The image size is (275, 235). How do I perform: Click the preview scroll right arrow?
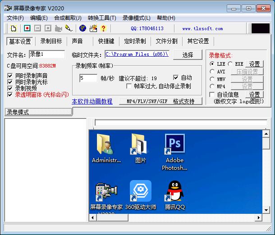tap(259, 217)
